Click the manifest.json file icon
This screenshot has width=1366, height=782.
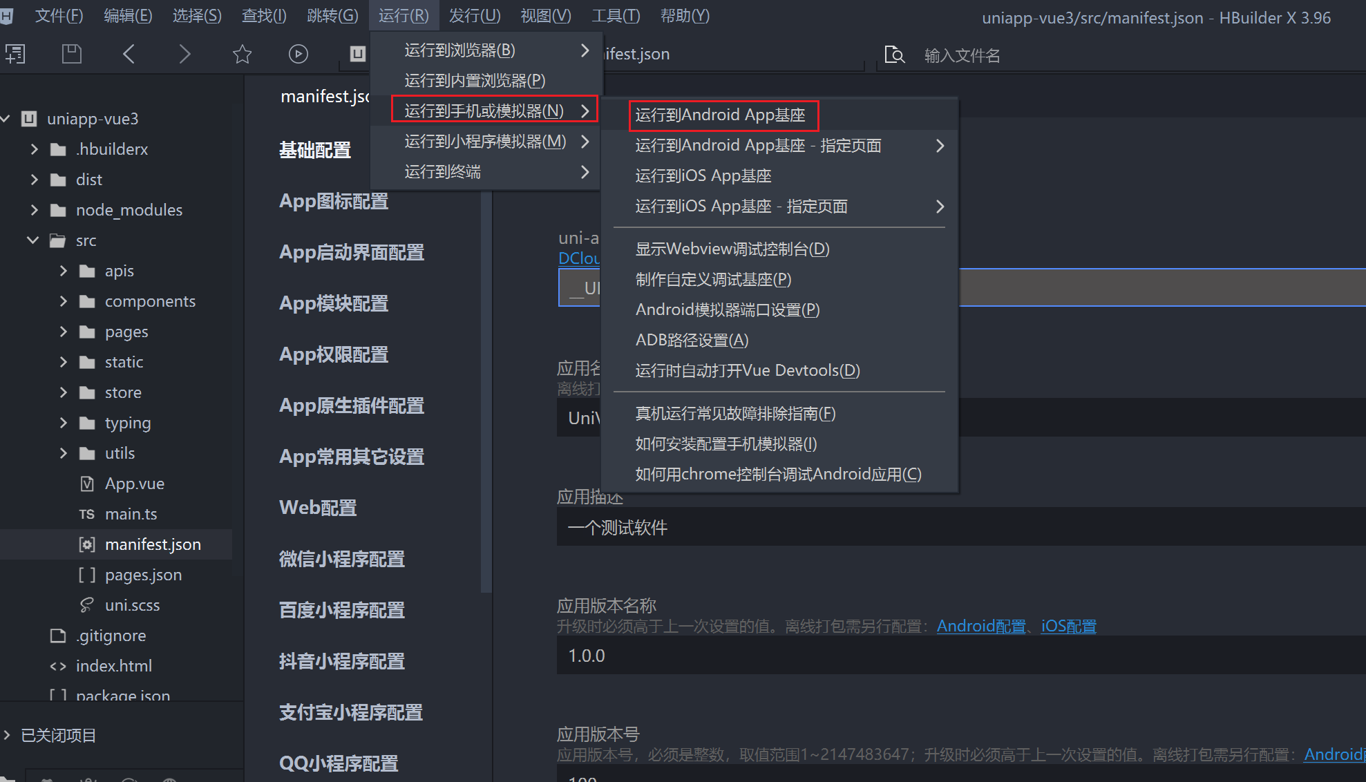[86, 544]
